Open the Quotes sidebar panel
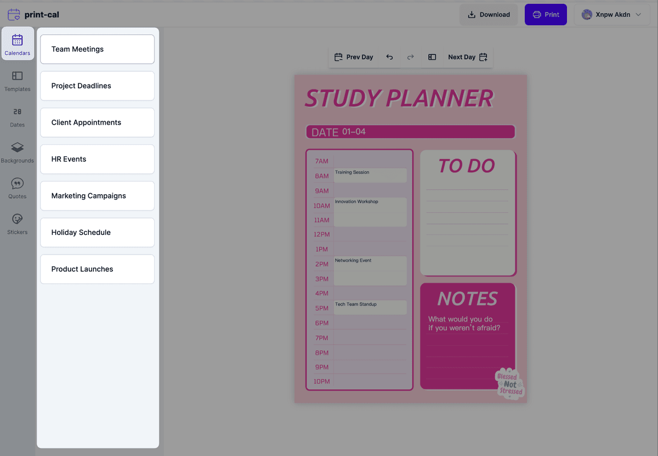The height and width of the screenshot is (456, 658). pos(18,188)
